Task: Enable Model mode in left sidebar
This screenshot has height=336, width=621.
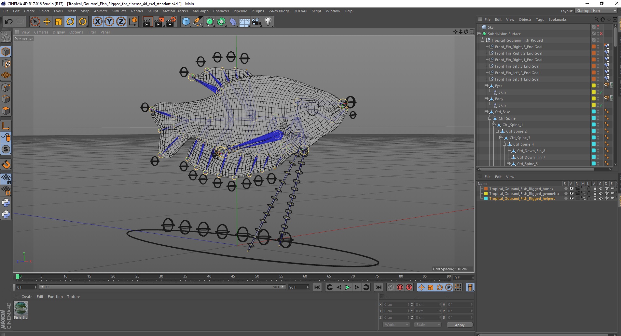Action: (x=6, y=52)
